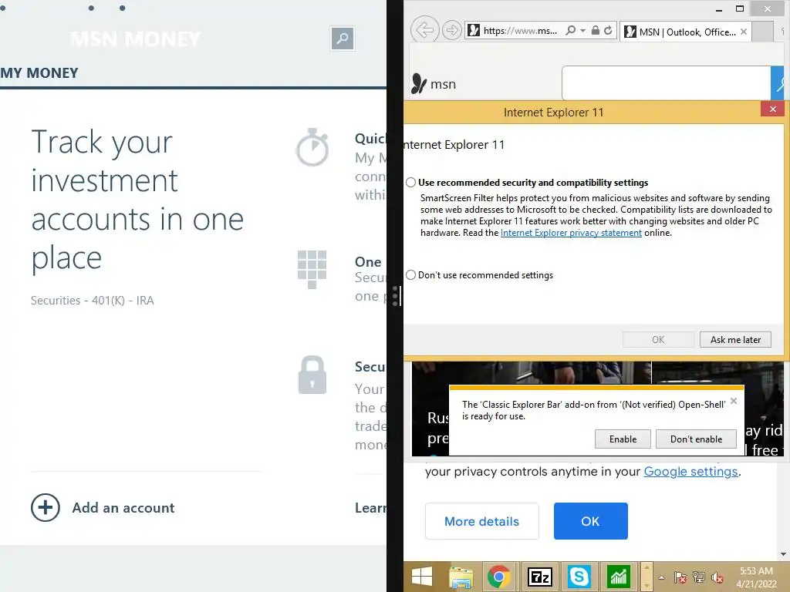Viewport: 790px width, 592px height.
Task: Click the IE address bar URL
Action: pos(521,31)
